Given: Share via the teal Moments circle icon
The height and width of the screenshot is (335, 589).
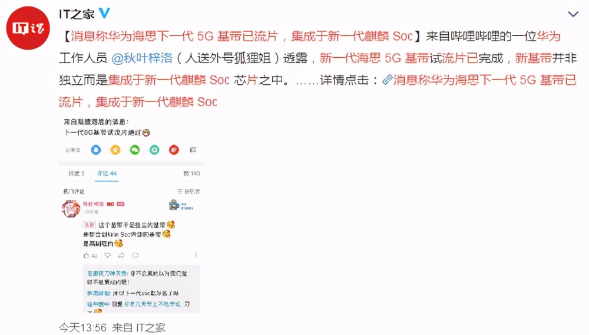Looking at the screenshot, I should pyautogui.click(x=154, y=150).
